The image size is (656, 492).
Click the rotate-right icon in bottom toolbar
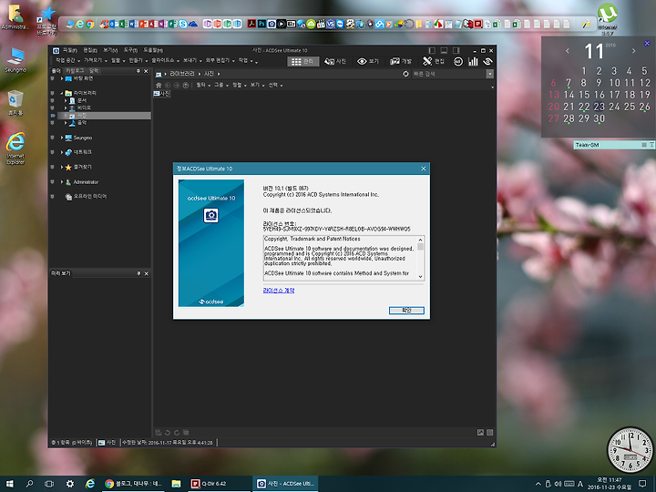[177, 433]
